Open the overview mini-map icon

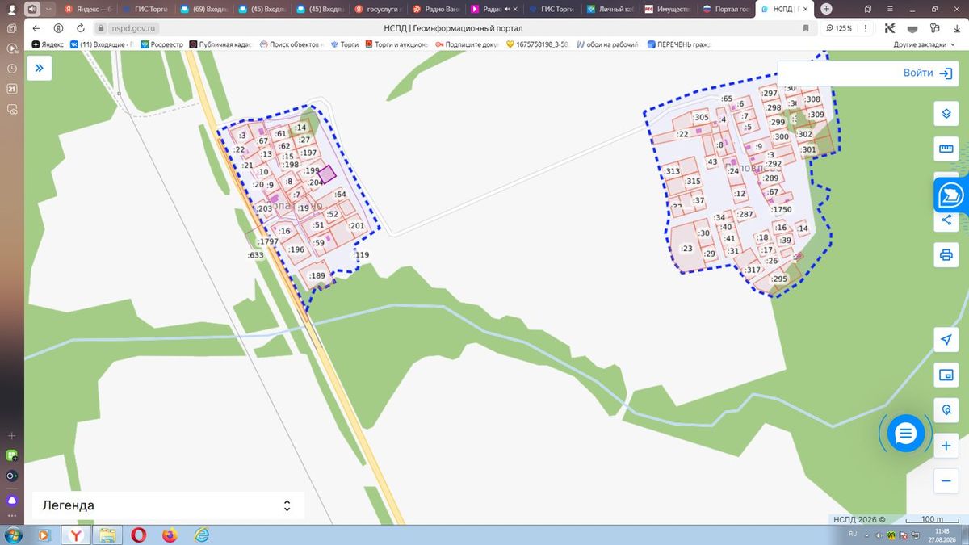point(946,375)
